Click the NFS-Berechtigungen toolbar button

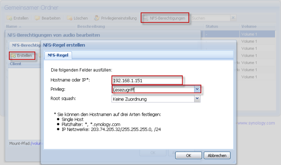[165, 18]
